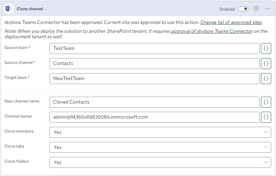Click the info icon in header
The width and height of the screenshot is (276, 176).
click(256, 9)
